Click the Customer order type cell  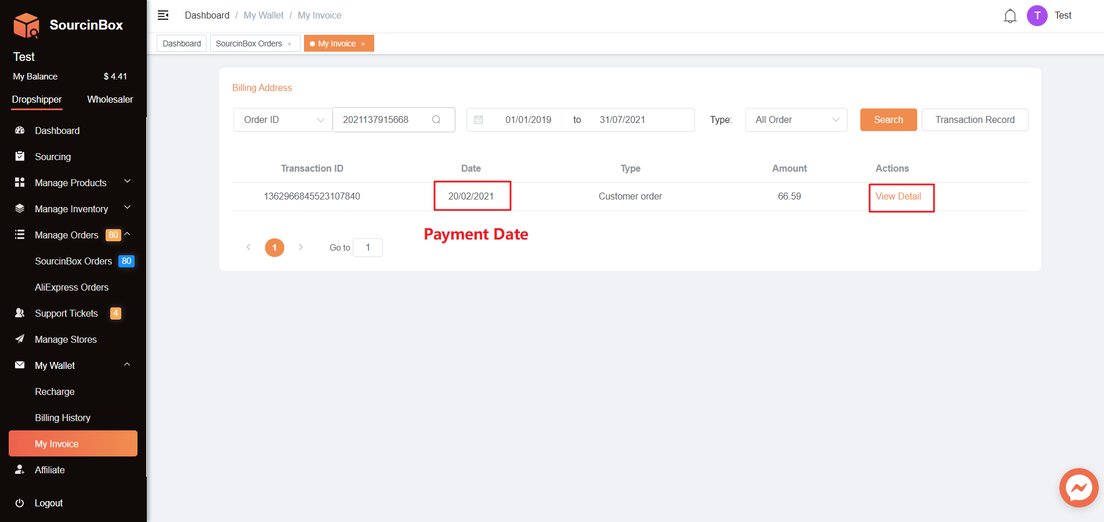(630, 196)
